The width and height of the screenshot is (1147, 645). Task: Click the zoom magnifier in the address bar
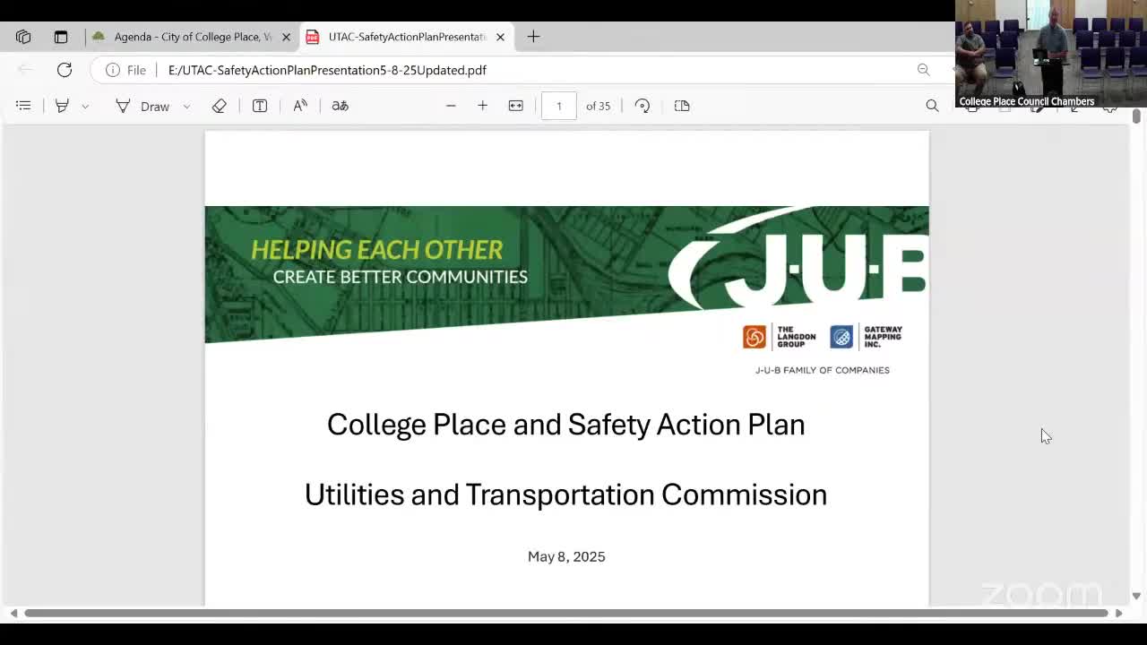tap(923, 70)
